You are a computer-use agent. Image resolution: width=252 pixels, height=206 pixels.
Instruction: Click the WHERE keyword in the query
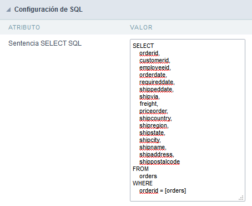[x=143, y=183]
